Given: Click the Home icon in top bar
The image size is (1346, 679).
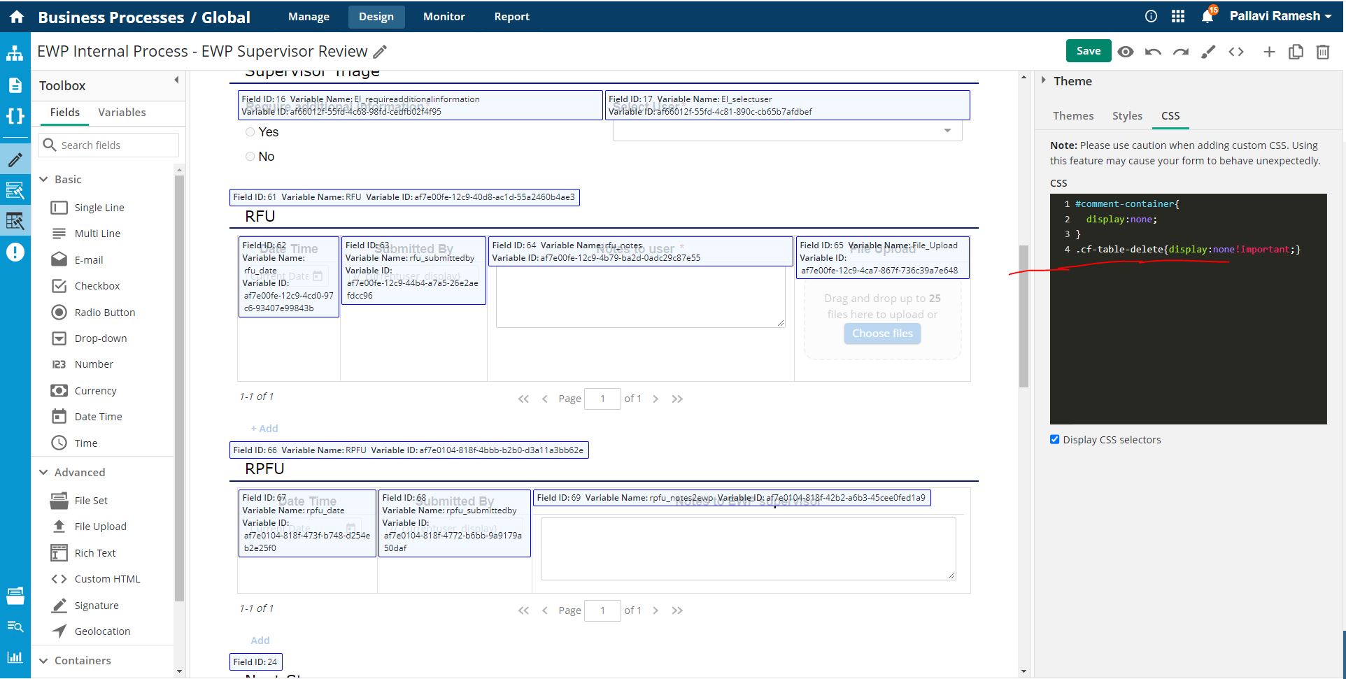Looking at the screenshot, I should click(16, 17).
